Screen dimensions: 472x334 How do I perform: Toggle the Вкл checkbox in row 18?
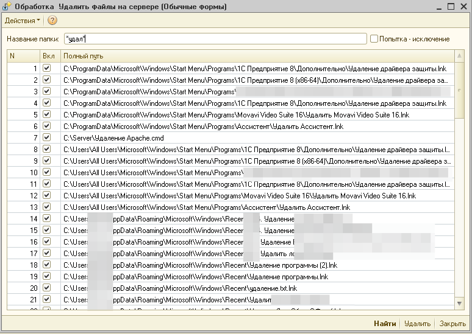coord(47,264)
